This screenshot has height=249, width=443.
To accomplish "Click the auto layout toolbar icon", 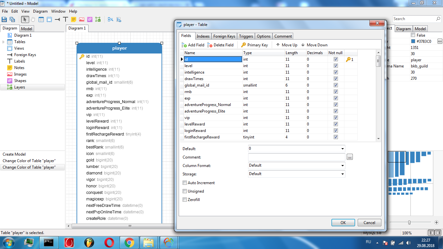I will [110, 19].
